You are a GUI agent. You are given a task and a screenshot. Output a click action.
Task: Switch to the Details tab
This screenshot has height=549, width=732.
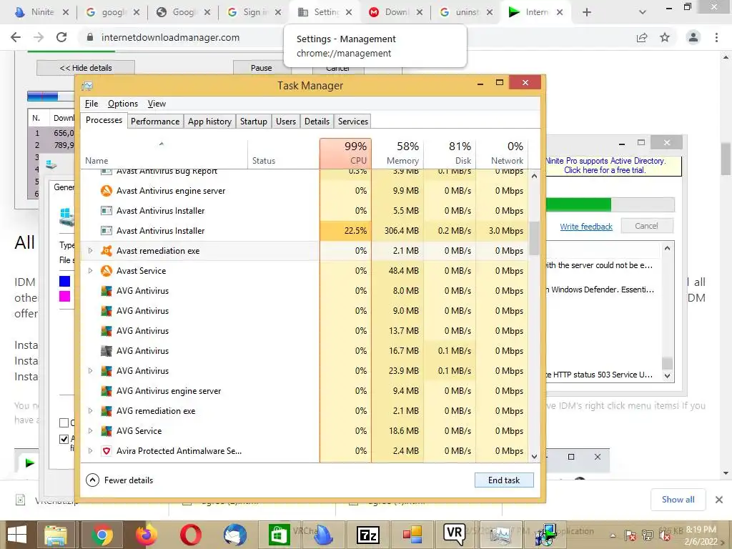tap(317, 122)
